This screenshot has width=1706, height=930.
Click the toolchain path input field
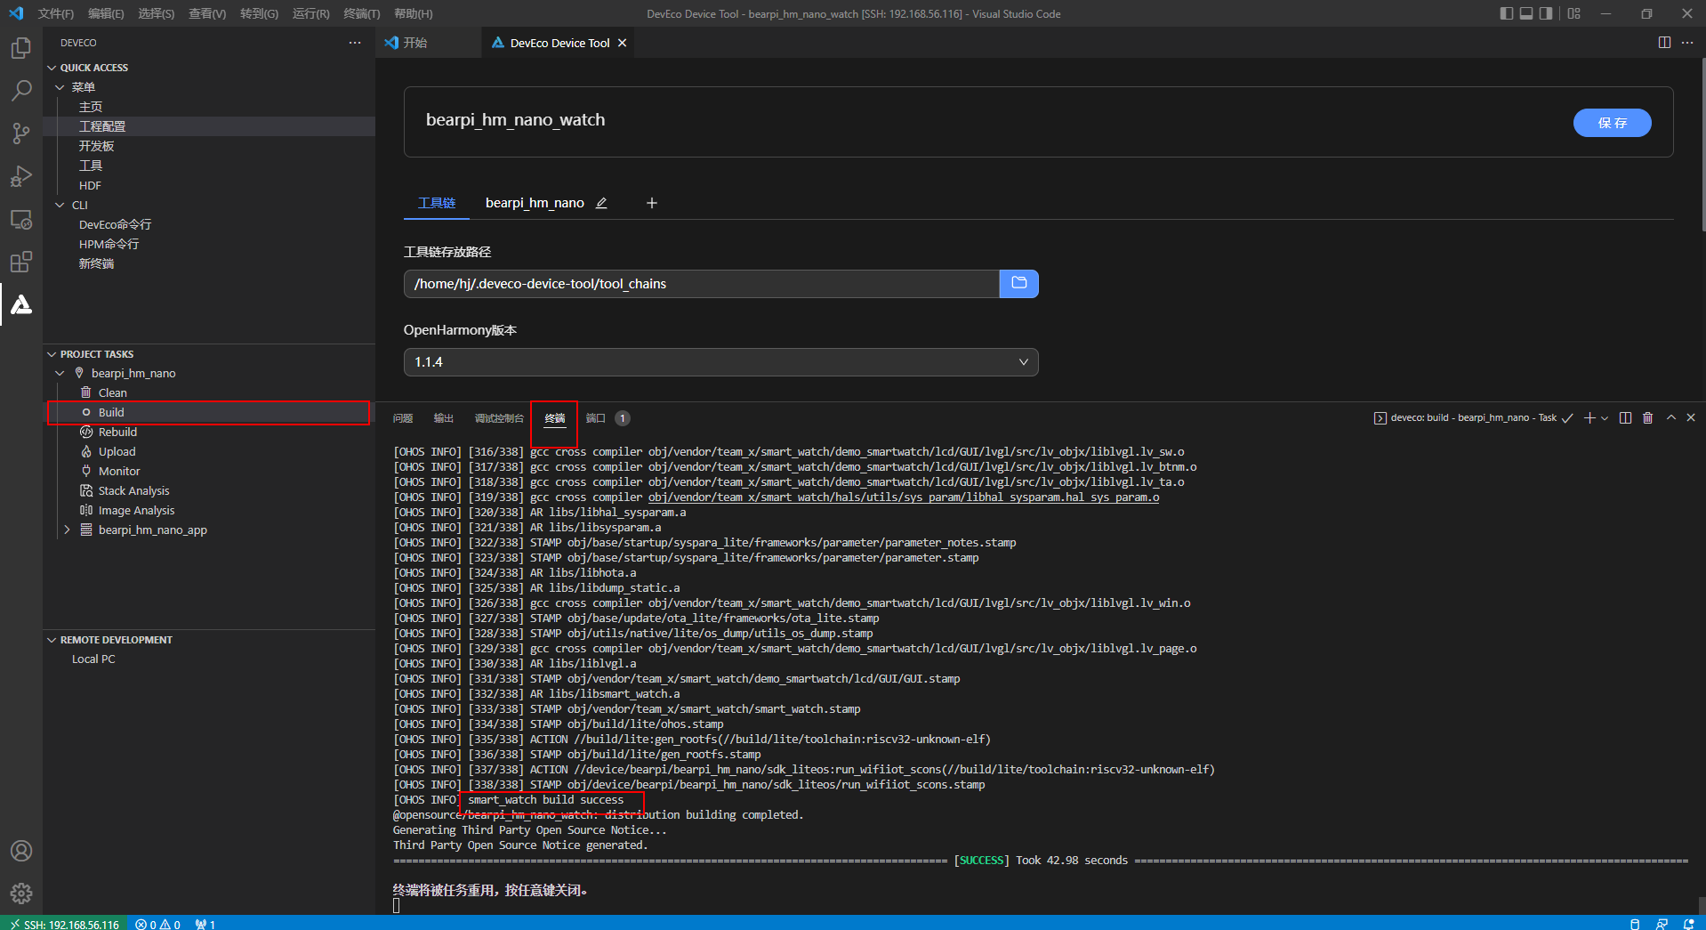pos(701,284)
